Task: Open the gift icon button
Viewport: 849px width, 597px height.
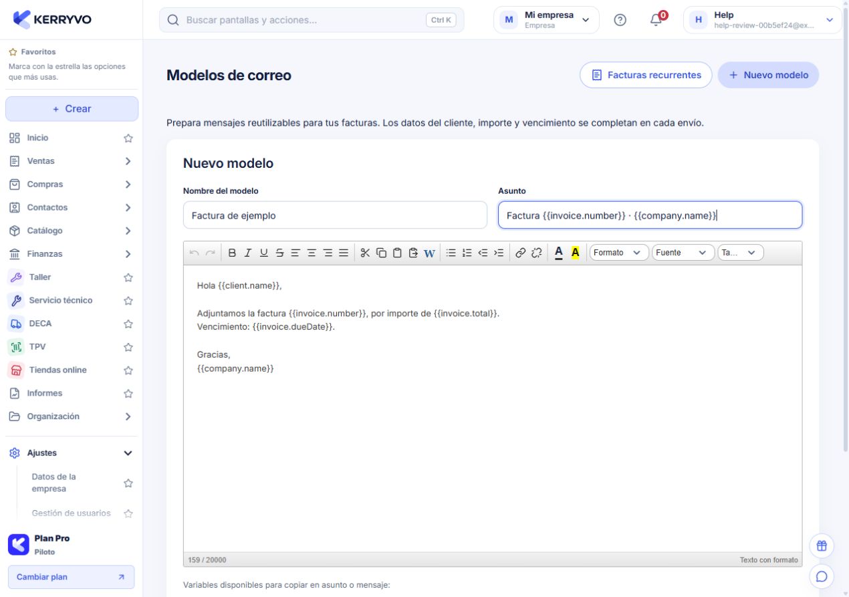Action: coord(822,546)
